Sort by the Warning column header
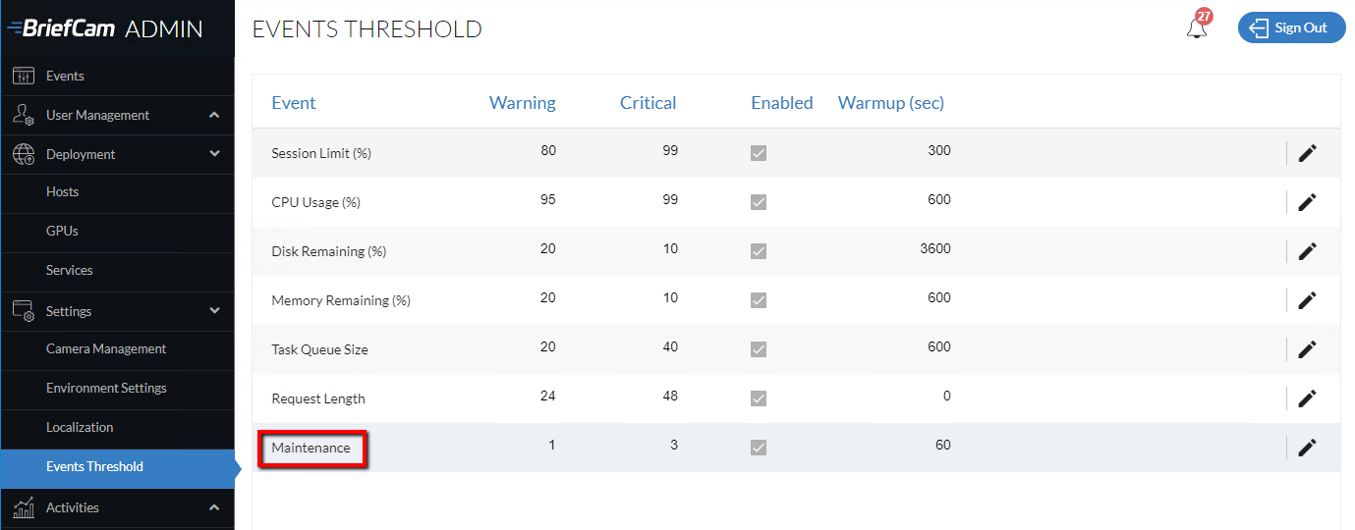The height and width of the screenshot is (530, 1355). 522,103
